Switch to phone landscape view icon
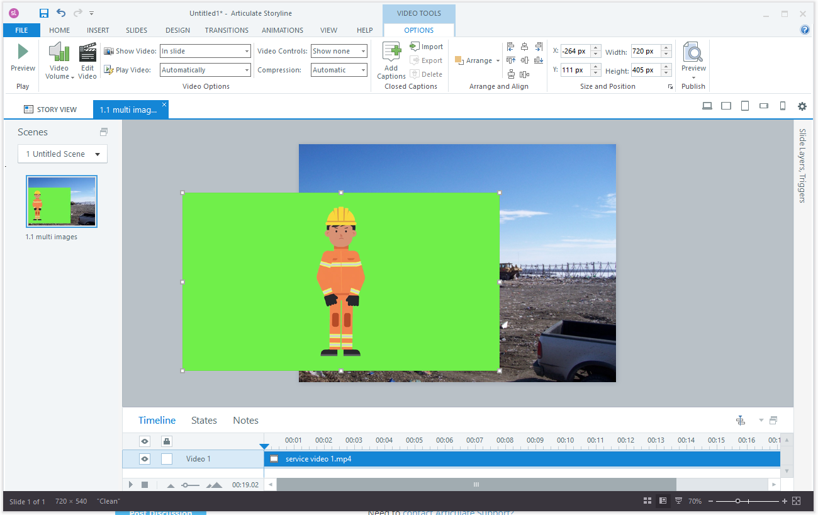The image size is (818, 515). 764,106
